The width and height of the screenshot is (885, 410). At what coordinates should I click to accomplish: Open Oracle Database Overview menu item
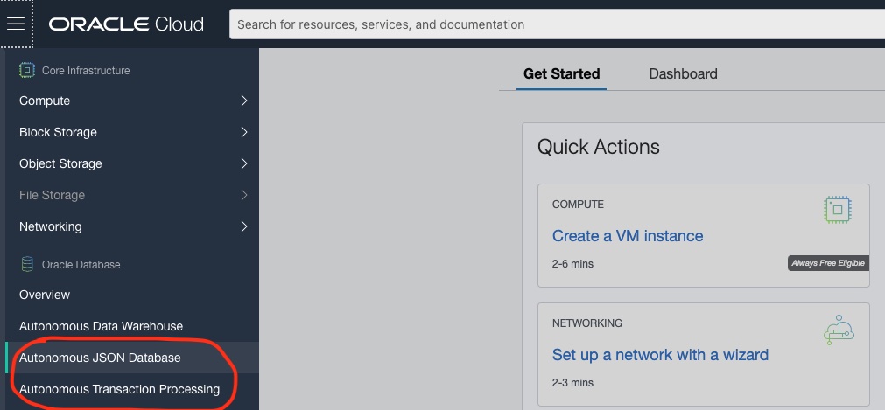tap(45, 295)
